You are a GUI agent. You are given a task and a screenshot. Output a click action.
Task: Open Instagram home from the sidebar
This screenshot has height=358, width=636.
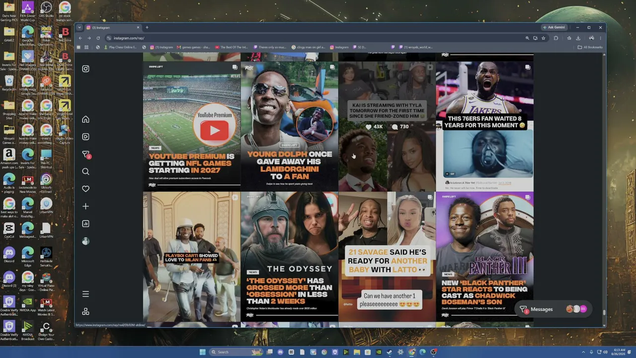(85, 119)
